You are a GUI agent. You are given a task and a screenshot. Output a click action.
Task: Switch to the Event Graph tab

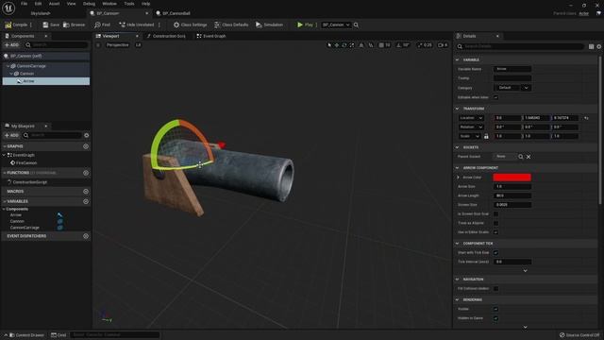(211, 36)
